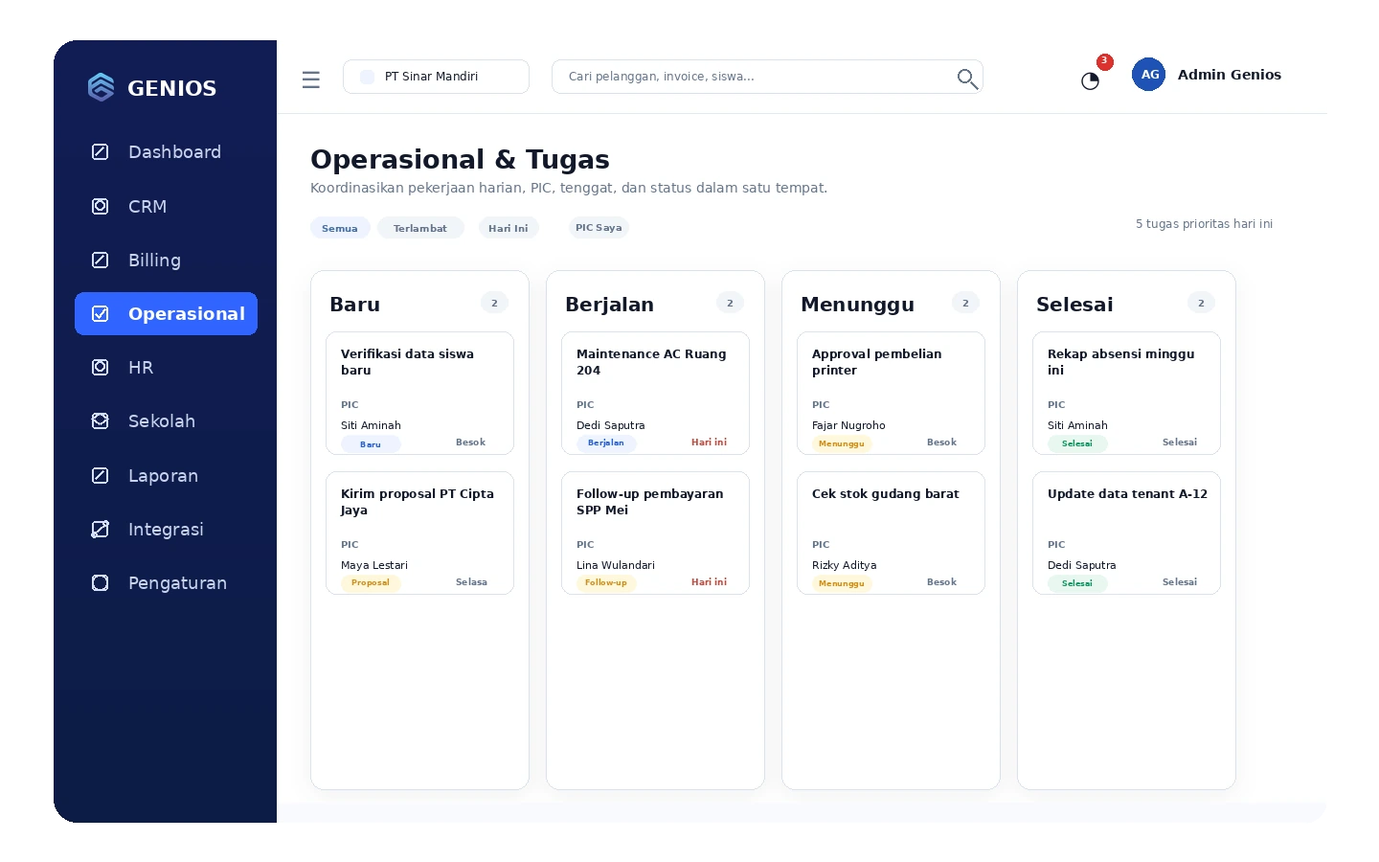The height and width of the screenshot is (862, 1379).
Task: Click the Baru column heading
Action: (355, 305)
